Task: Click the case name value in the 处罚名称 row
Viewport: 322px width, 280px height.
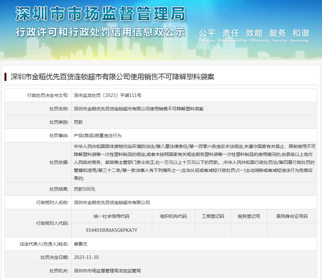Action: pyautogui.click(x=139, y=109)
